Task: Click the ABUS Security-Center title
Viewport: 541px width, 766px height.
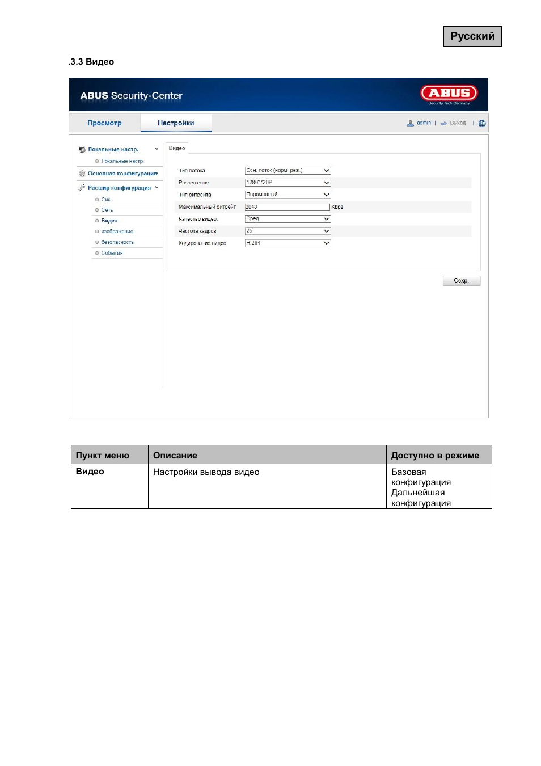Action: tap(132, 95)
